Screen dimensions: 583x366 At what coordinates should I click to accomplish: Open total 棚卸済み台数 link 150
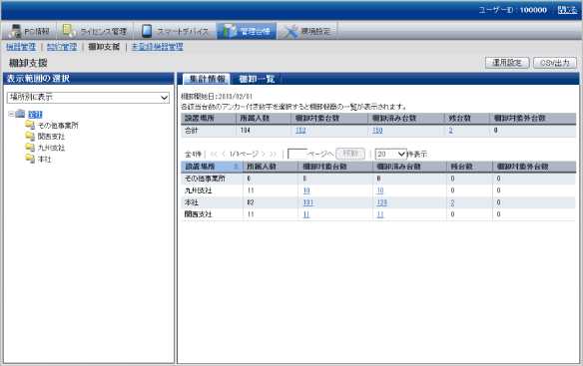point(377,131)
